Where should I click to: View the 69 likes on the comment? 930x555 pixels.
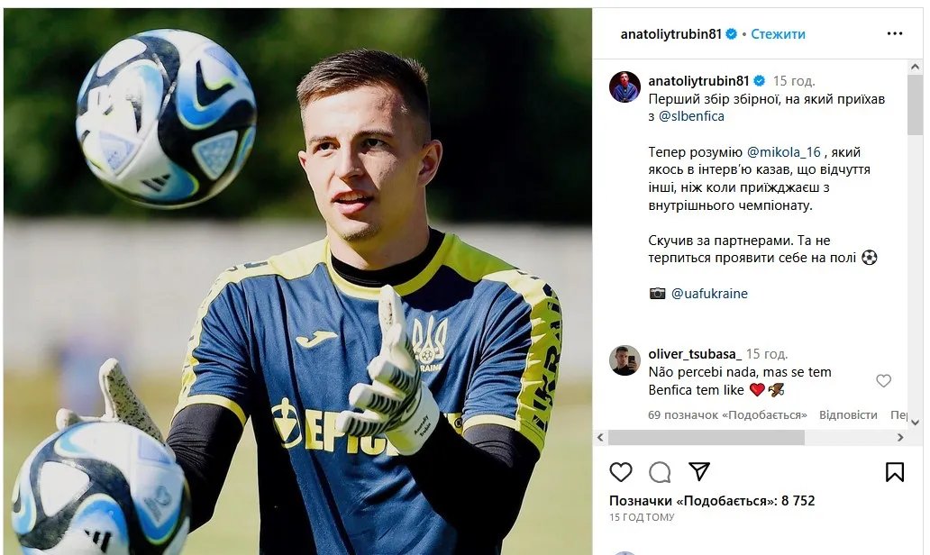point(727,415)
